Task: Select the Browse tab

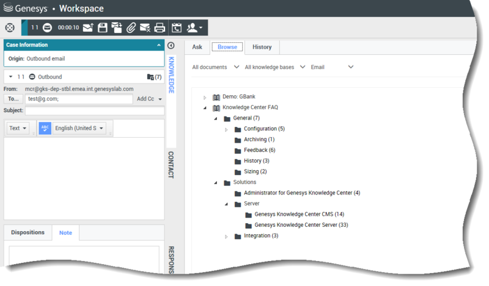Action: (227, 47)
